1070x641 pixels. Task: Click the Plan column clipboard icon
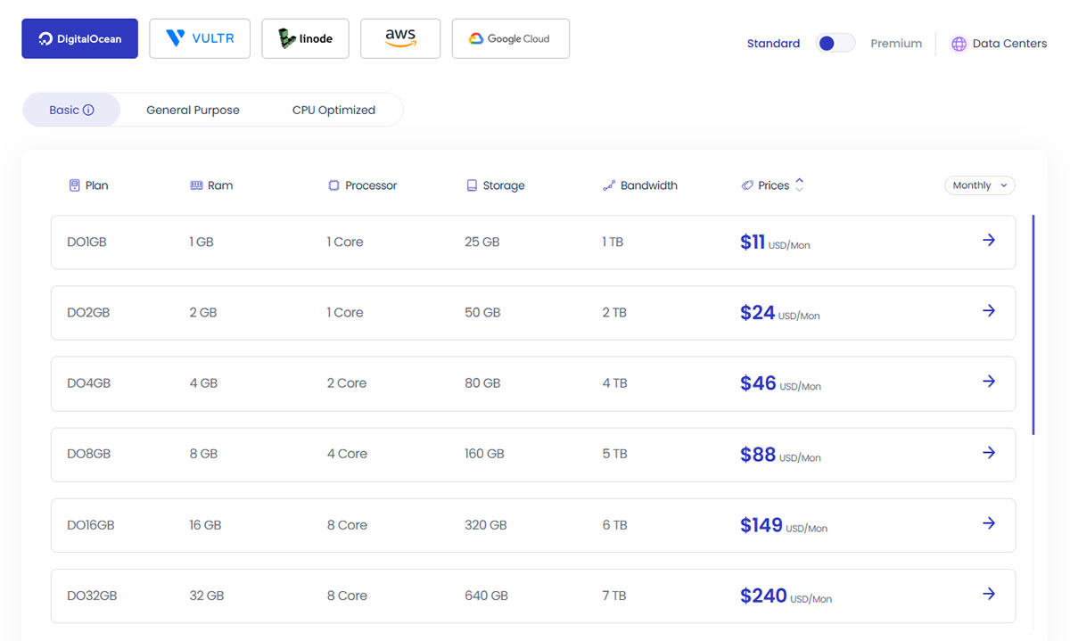pos(75,185)
